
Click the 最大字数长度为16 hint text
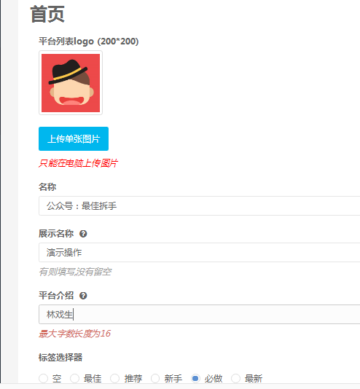(x=74, y=334)
